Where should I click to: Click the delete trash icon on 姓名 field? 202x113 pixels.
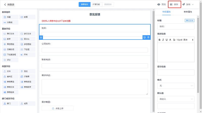tap(148, 37)
